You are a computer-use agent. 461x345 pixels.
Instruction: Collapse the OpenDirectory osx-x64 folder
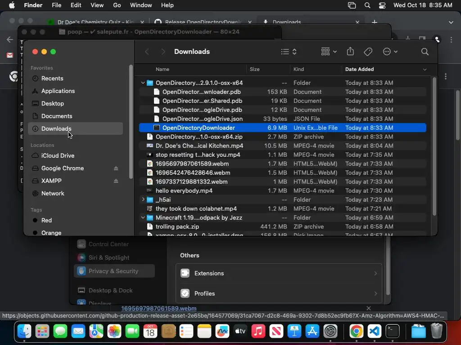pyautogui.click(x=143, y=83)
